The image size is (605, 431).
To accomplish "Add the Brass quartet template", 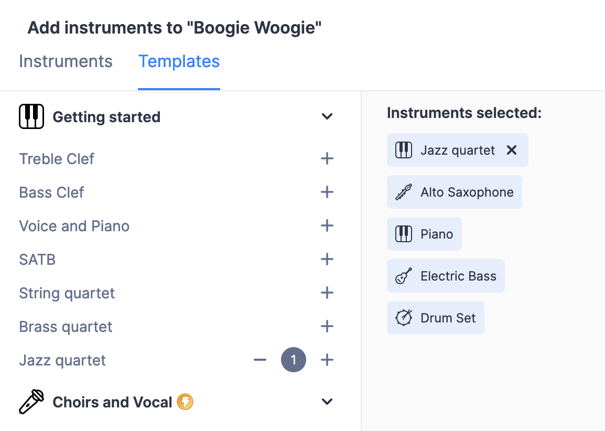I will pos(327,327).
